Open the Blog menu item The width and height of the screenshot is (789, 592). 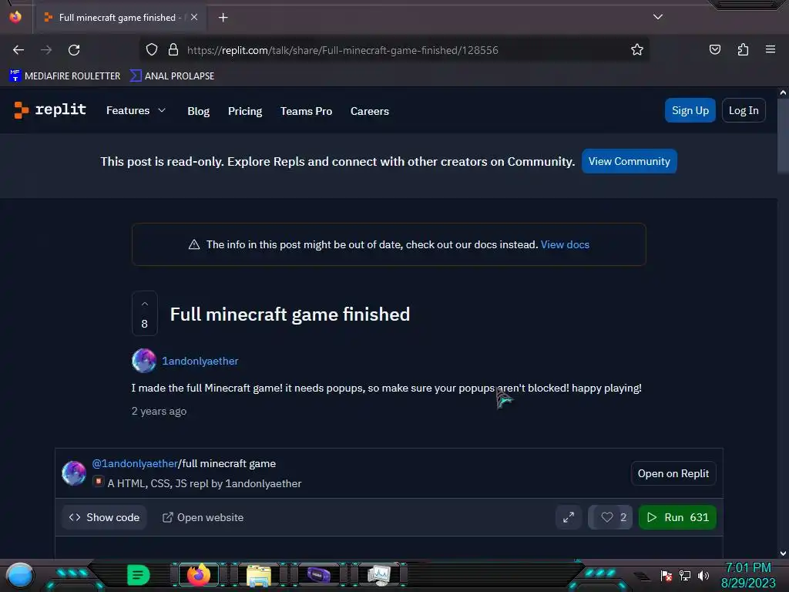coord(198,111)
